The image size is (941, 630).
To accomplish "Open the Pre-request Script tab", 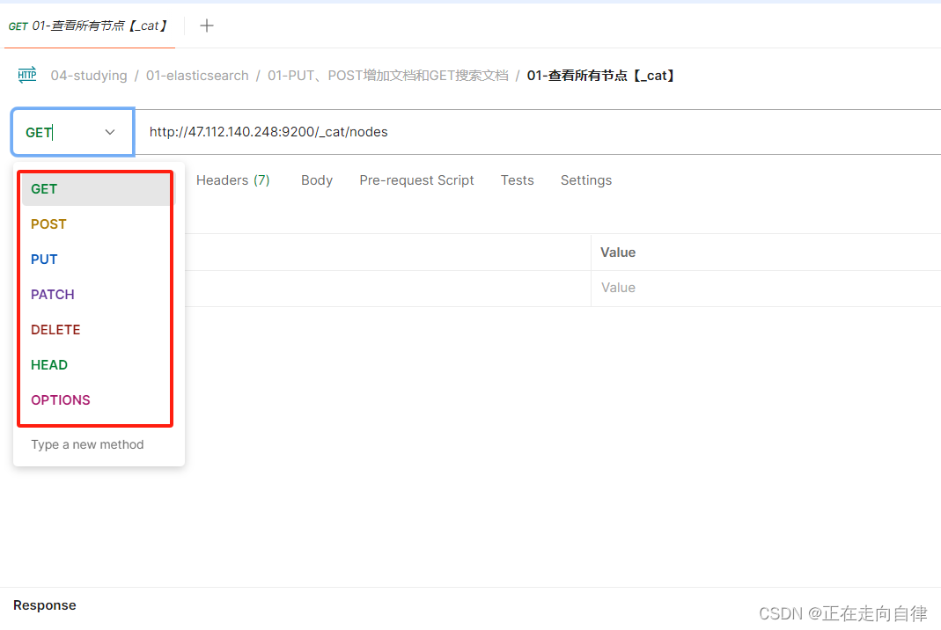I will (x=416, y=179).
